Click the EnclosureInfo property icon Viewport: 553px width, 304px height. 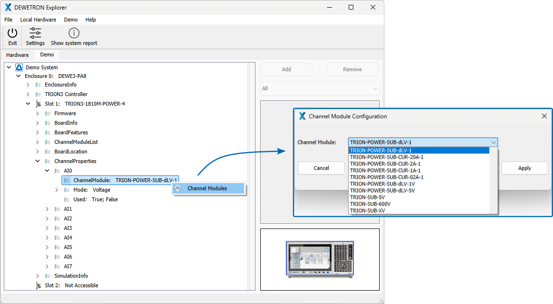pyautogui.click(x=38, y=85)
